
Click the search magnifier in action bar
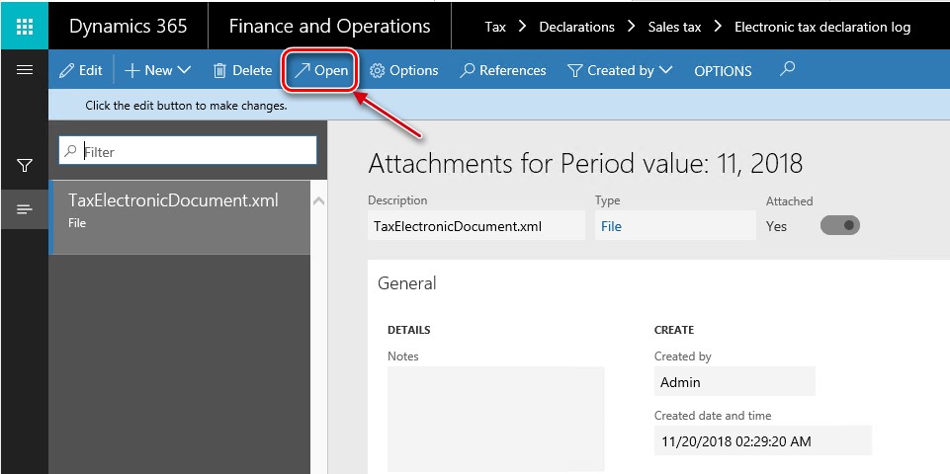click(x=787, y=69)
